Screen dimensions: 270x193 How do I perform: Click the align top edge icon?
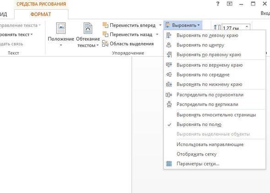point(169,65)
